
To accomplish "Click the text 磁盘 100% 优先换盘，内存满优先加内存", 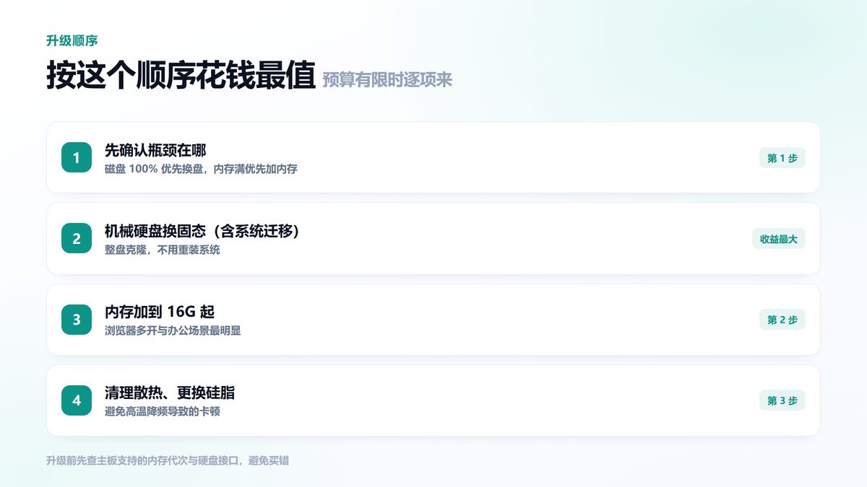I will coord(201,169).
